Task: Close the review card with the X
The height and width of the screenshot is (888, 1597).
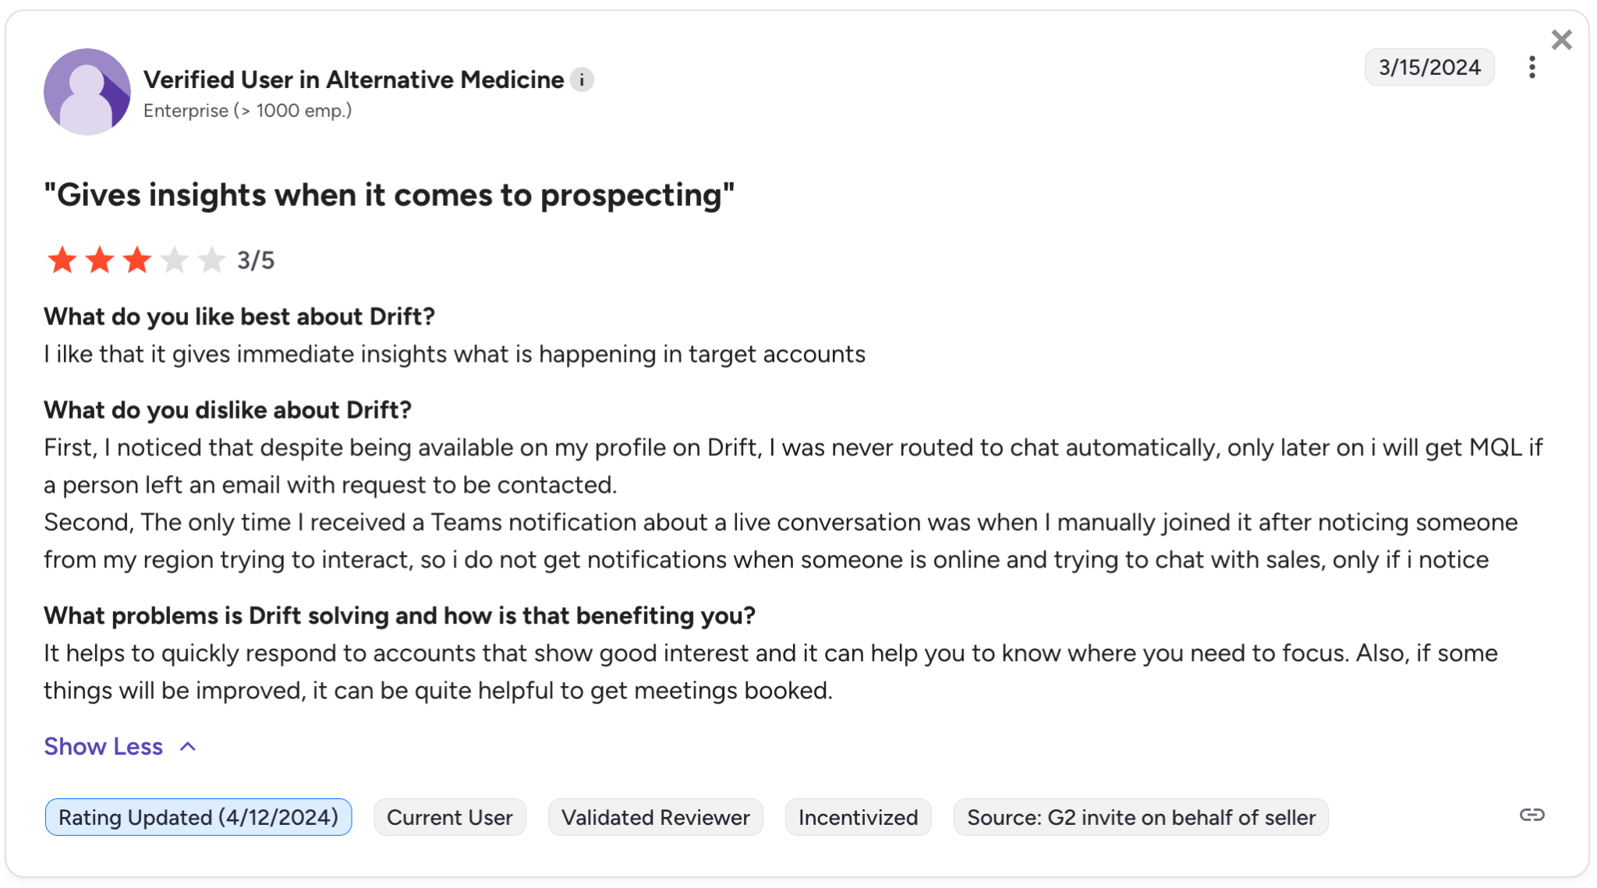Action: tap(1562, 40)
